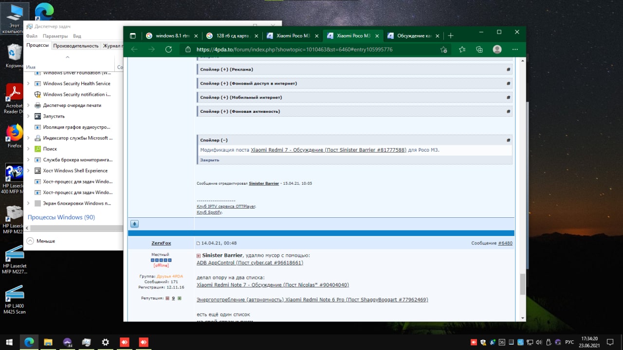623x350 pixels.
Task: Switch to first 'Xiaomi Poco M3' tab
Action: point(293,35)
